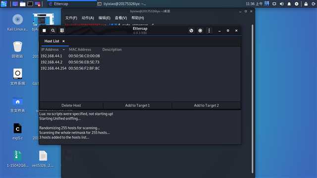Switch to Ettercap taskbar entry
Viewport: 317px width, 178px height.
[72, 4]
